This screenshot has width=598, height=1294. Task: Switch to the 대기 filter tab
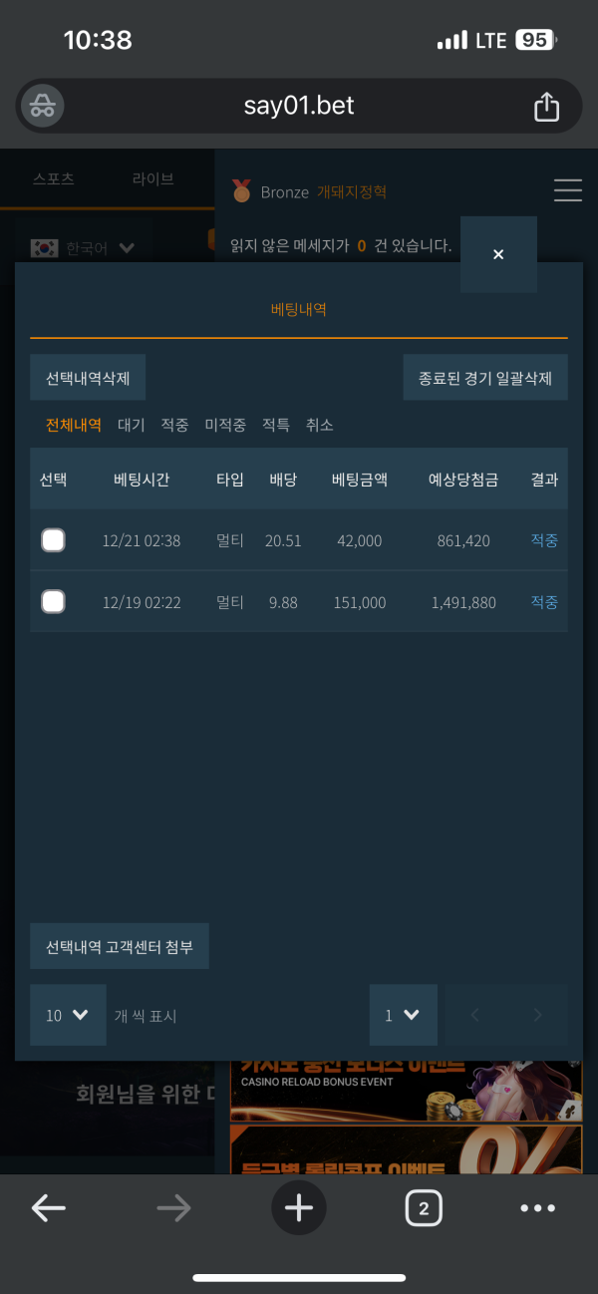pos(132,425)
